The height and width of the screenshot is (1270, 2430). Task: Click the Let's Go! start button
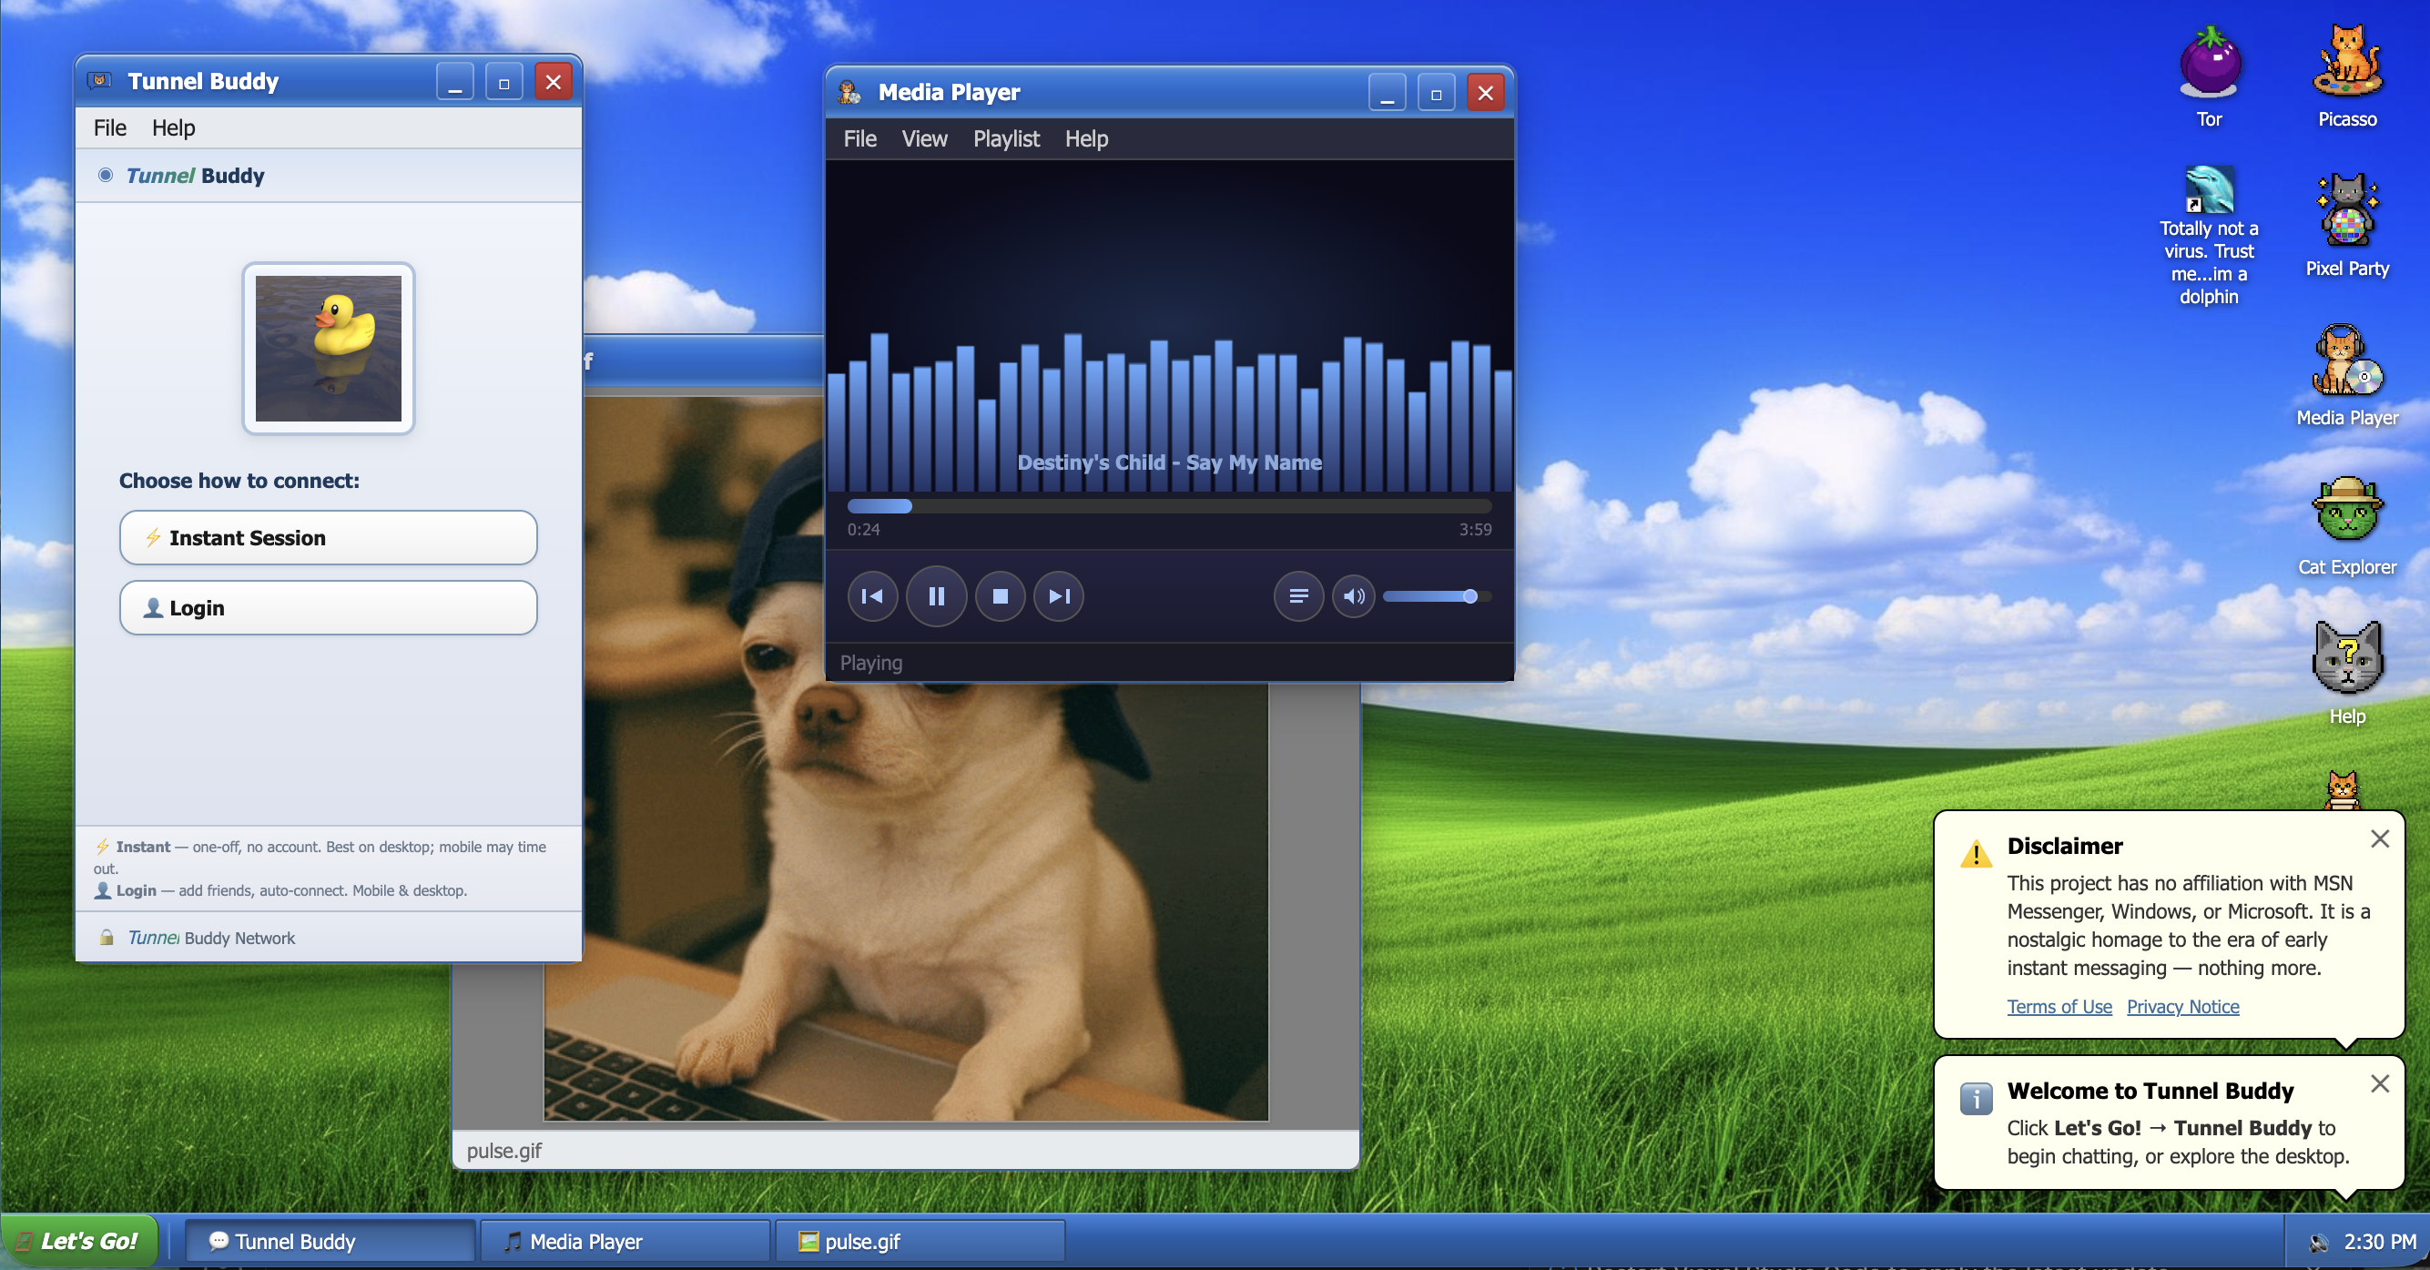79,1241
